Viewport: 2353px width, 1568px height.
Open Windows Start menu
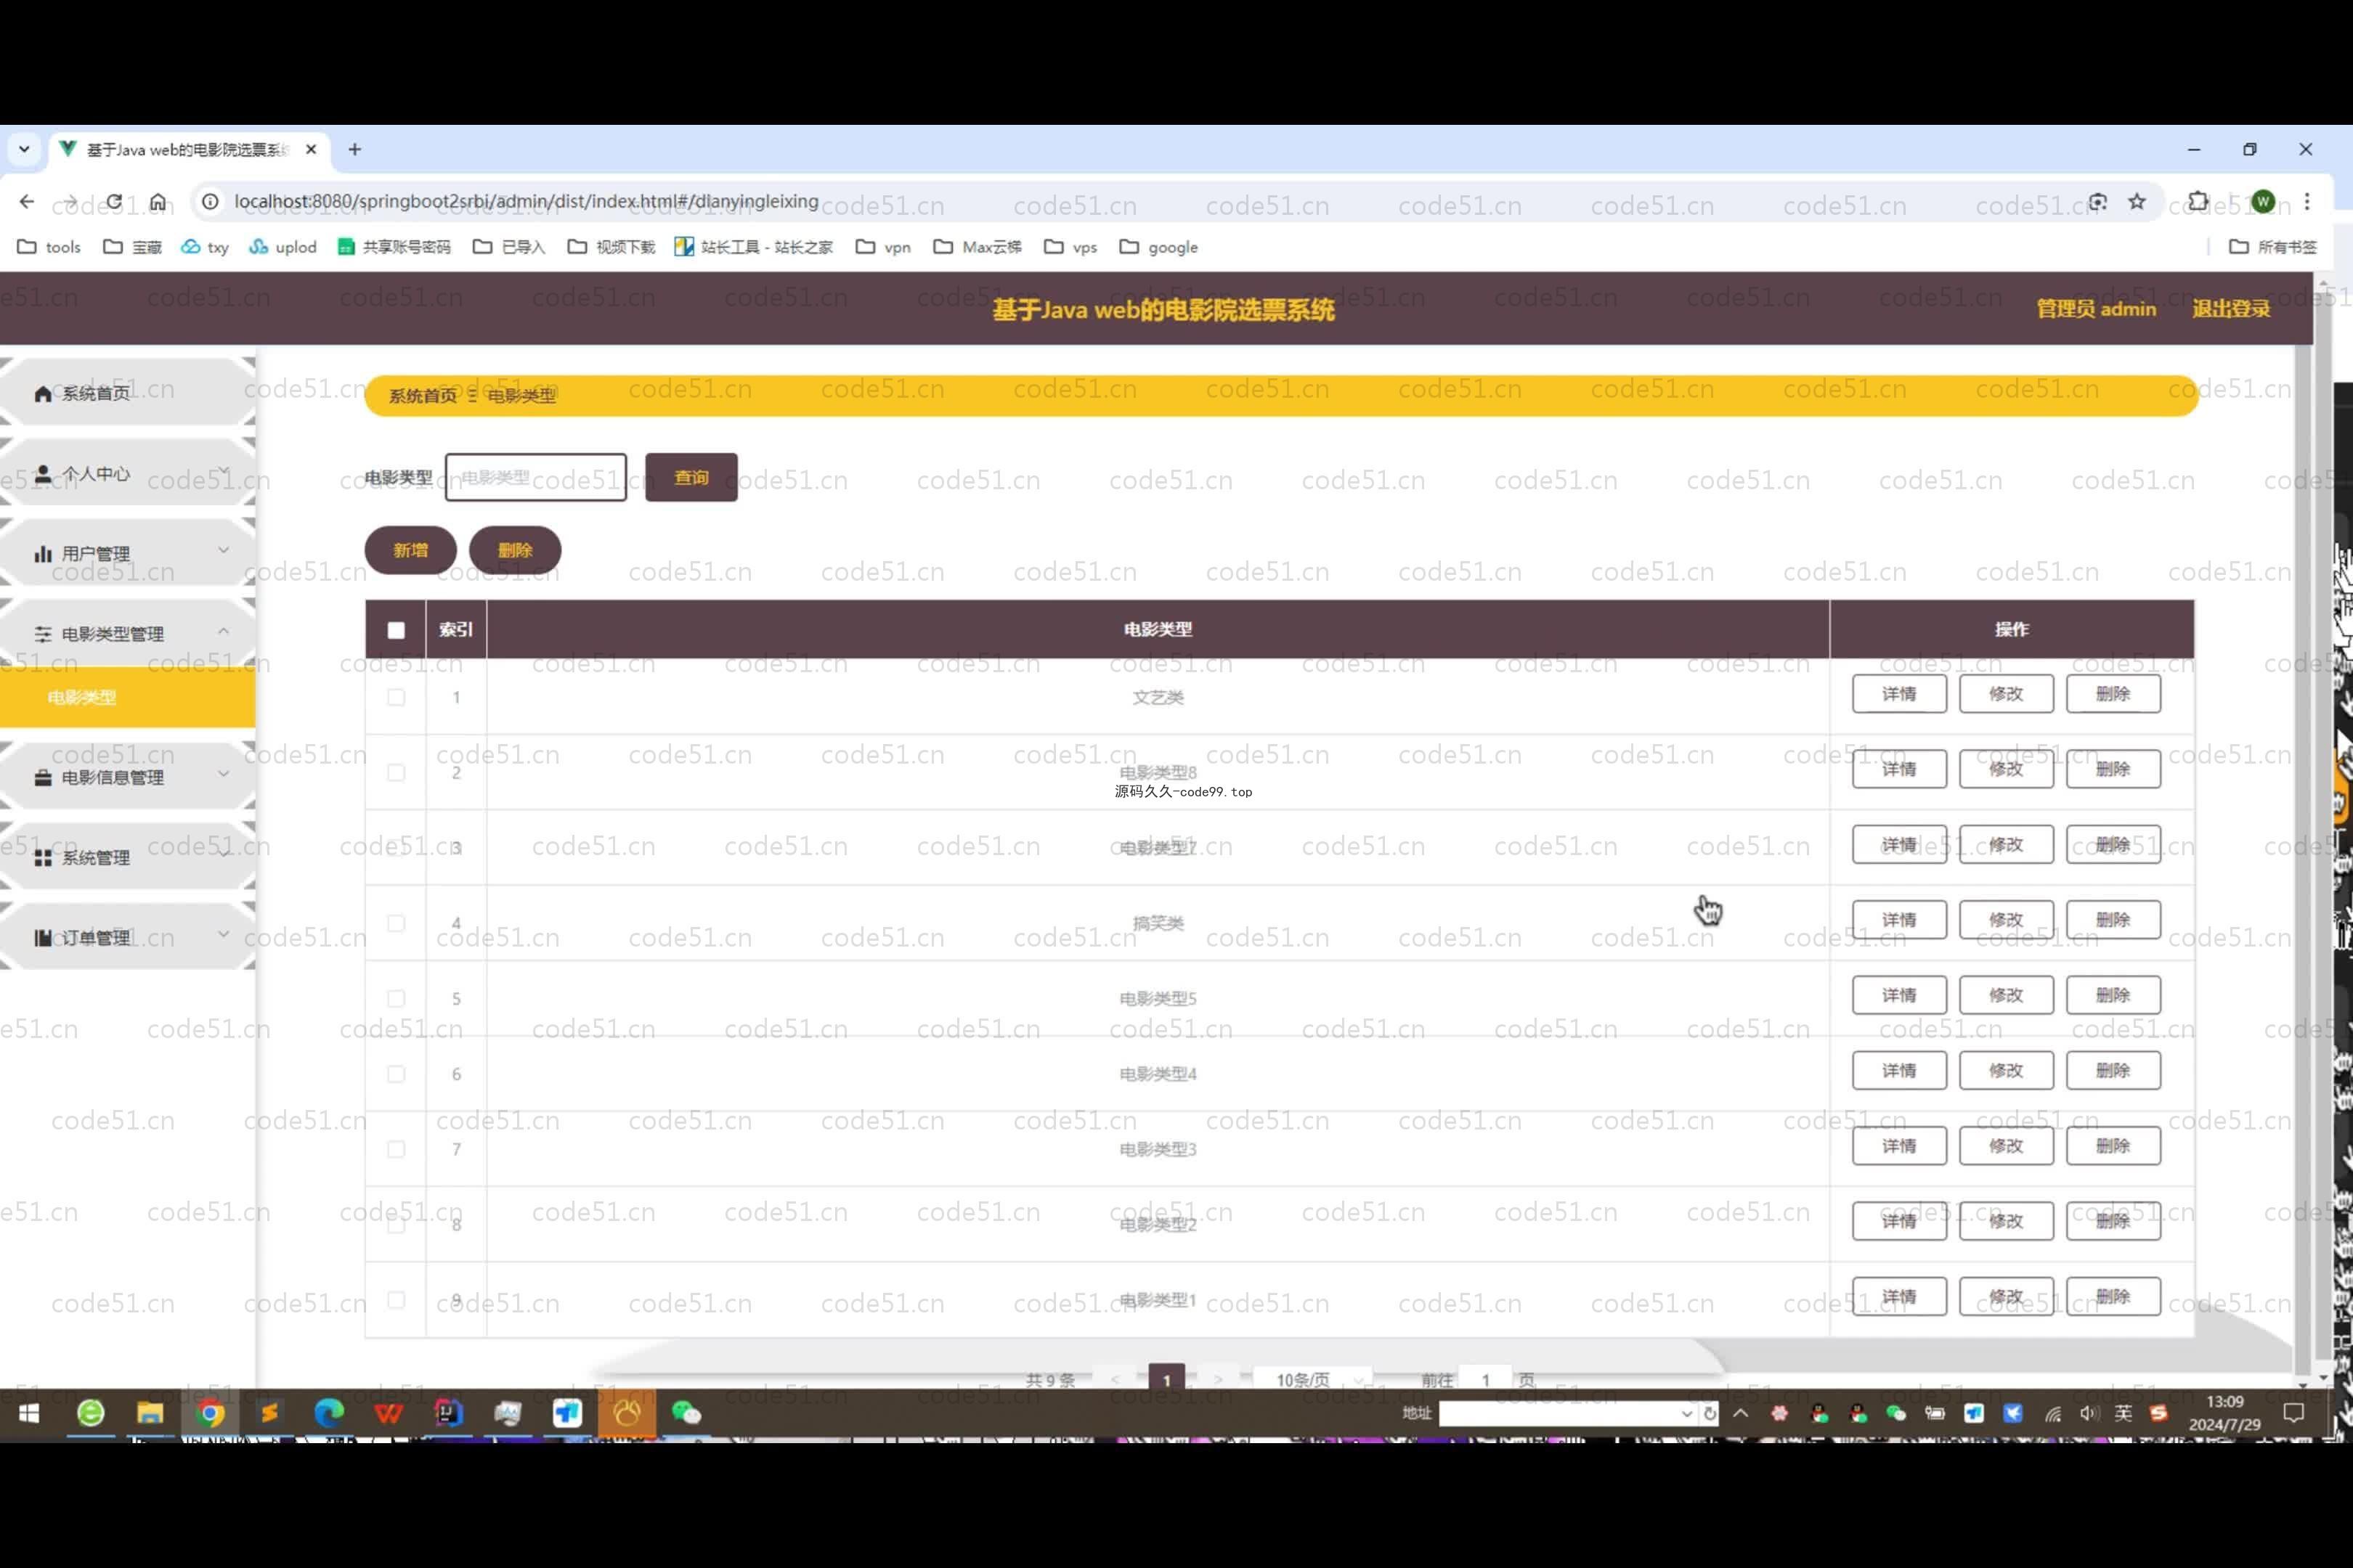pyautogui.click(x=29, y=1413)
